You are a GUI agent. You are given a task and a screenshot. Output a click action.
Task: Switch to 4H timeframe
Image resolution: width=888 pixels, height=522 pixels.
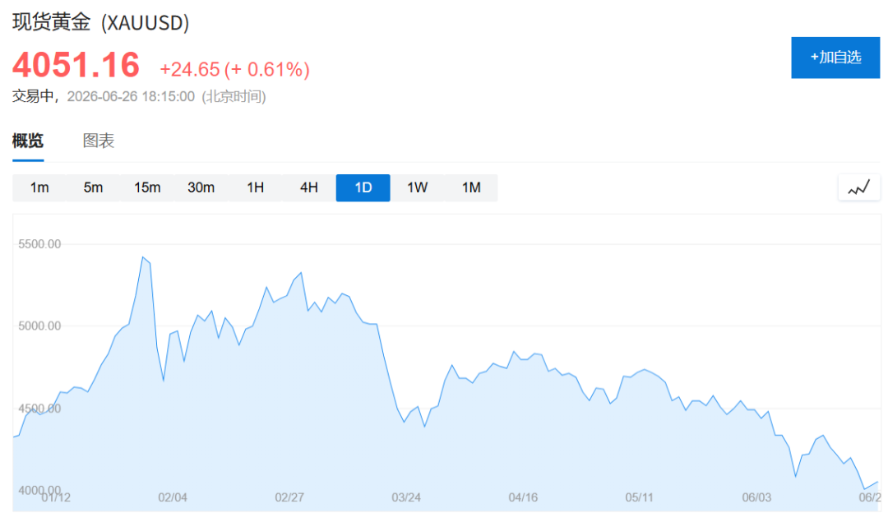click(x=309, y=187)
